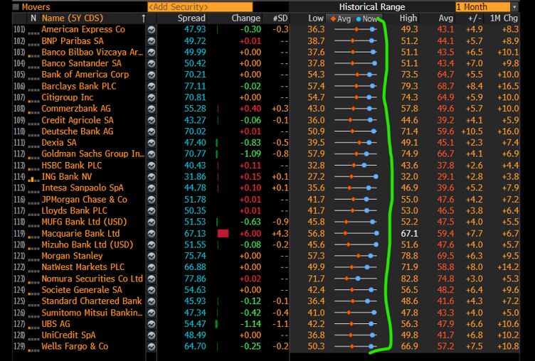Click the chart icon for Bank of America Corp

(x=151, y=75)
